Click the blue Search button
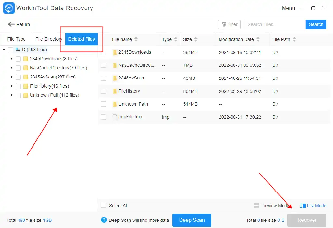 316,24
